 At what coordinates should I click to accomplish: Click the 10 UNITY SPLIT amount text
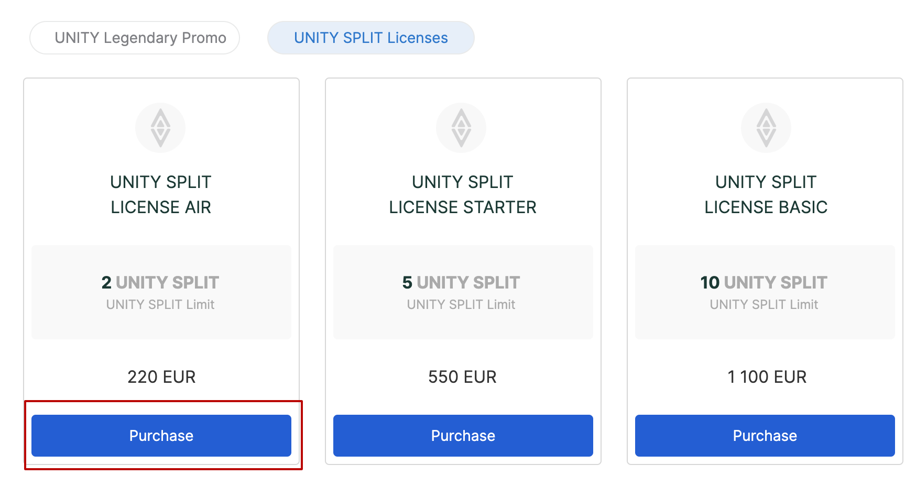coord(764,282)
